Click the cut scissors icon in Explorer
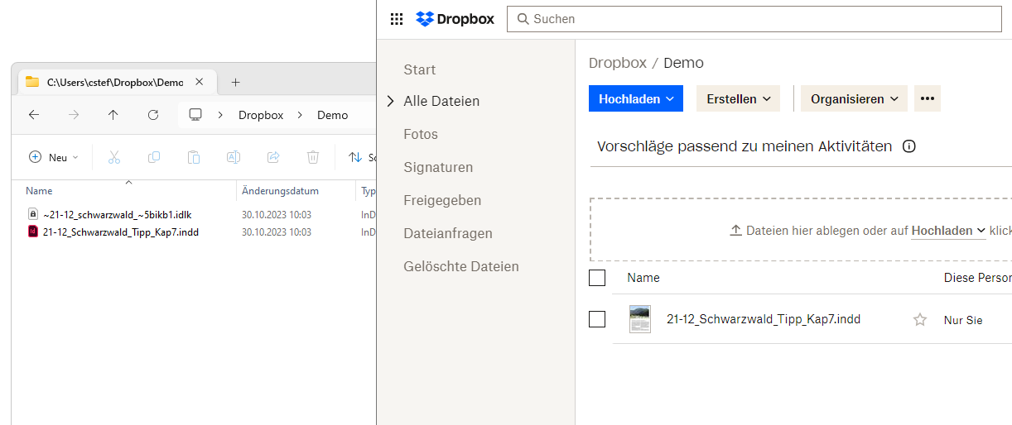This screenshot has height=425, width=1012. coord(114,157)
